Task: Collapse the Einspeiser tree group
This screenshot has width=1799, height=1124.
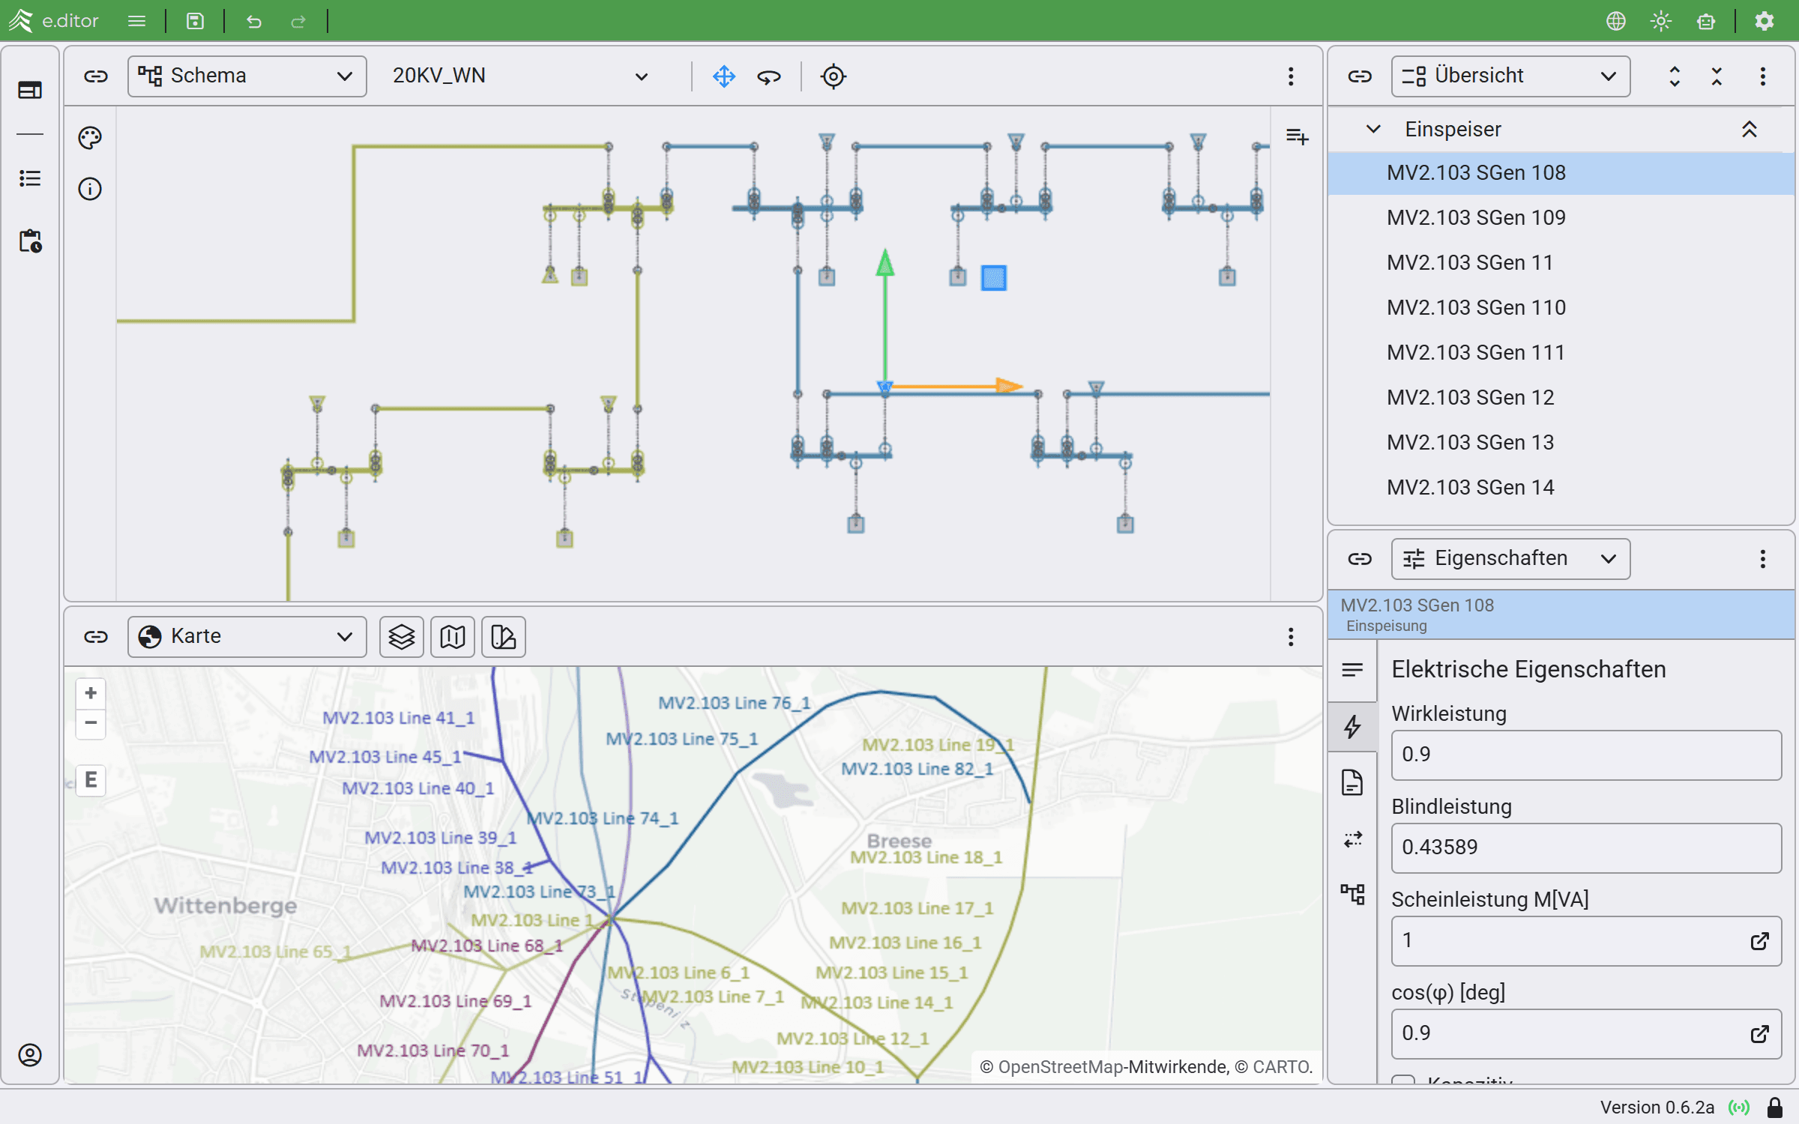Action: click(1373, 129)
